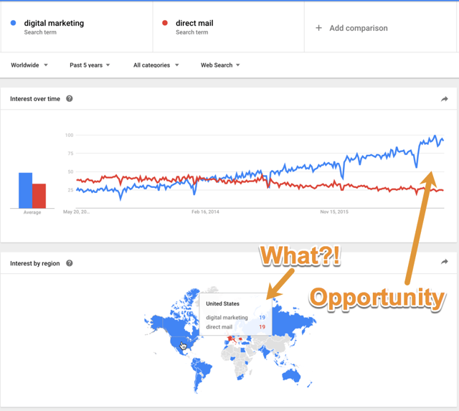Click the red dot for direct mail

point(165,23)
